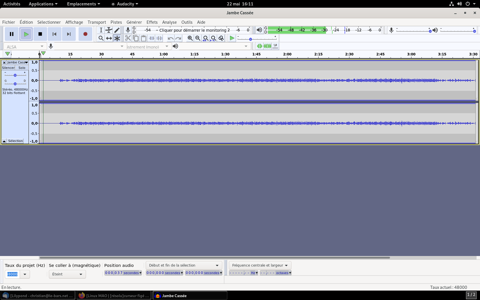The height and width of the screenshot is (300, 480).
Task: Open the Pistes menu
Action: (116, 22)
